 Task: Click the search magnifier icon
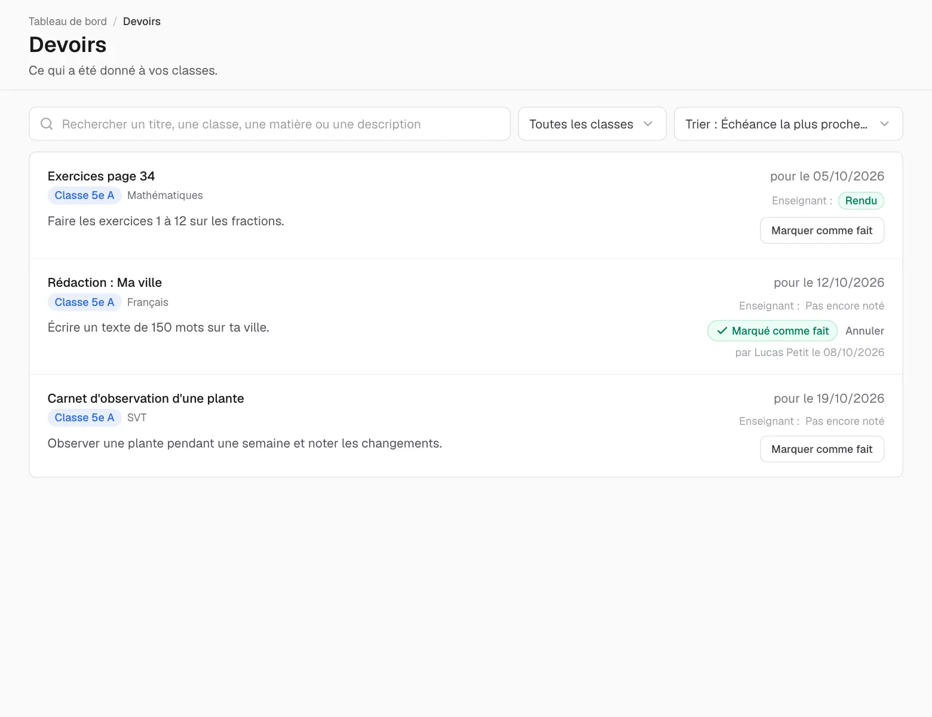pyautogui.click(x=47, y=124)
